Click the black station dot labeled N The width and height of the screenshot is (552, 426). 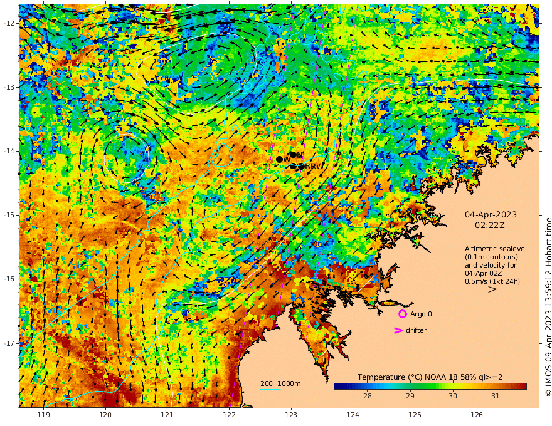[293, 155]
